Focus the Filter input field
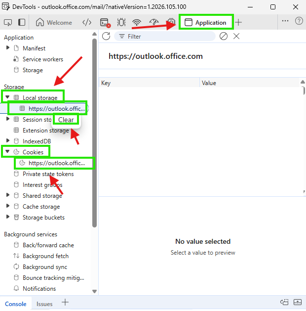This screenshot has width=306, height=311. (165, 36)
